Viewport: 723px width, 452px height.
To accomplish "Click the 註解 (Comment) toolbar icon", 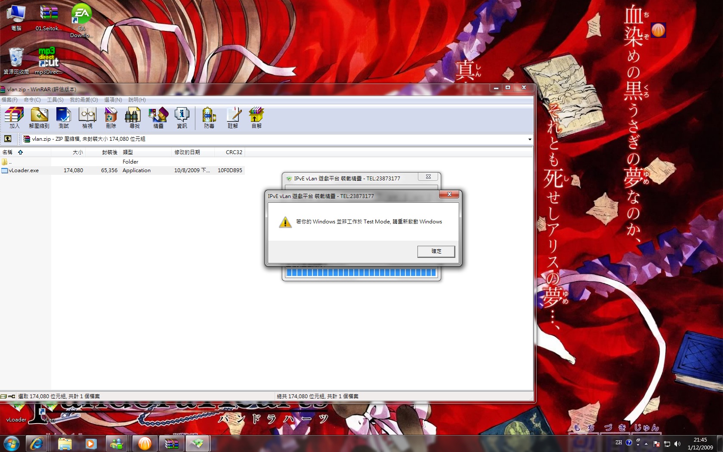I will (233, 118).
